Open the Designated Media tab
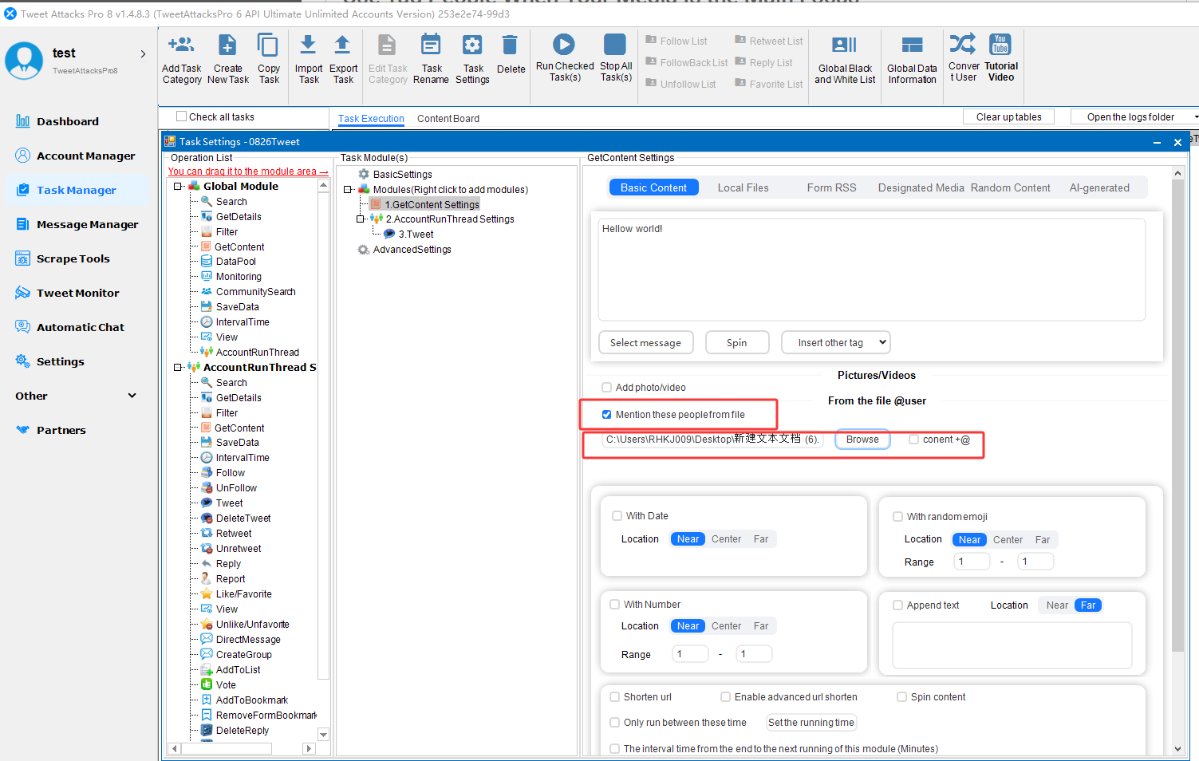This screenshot has width=1199, height=761. [x=921, y=188]
